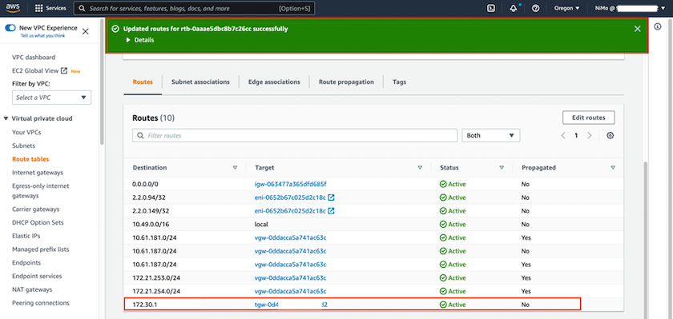673x319 pixels.
Task: Open EC2 Global View link
Action: (35, 70)
